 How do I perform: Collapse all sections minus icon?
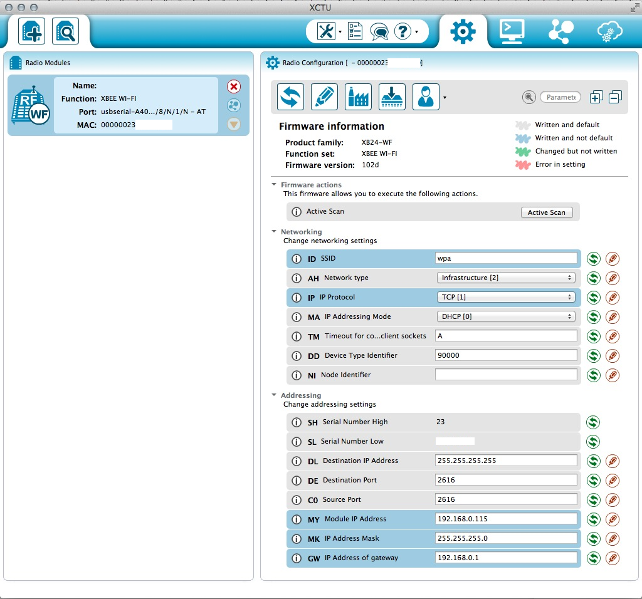point(616,97)
